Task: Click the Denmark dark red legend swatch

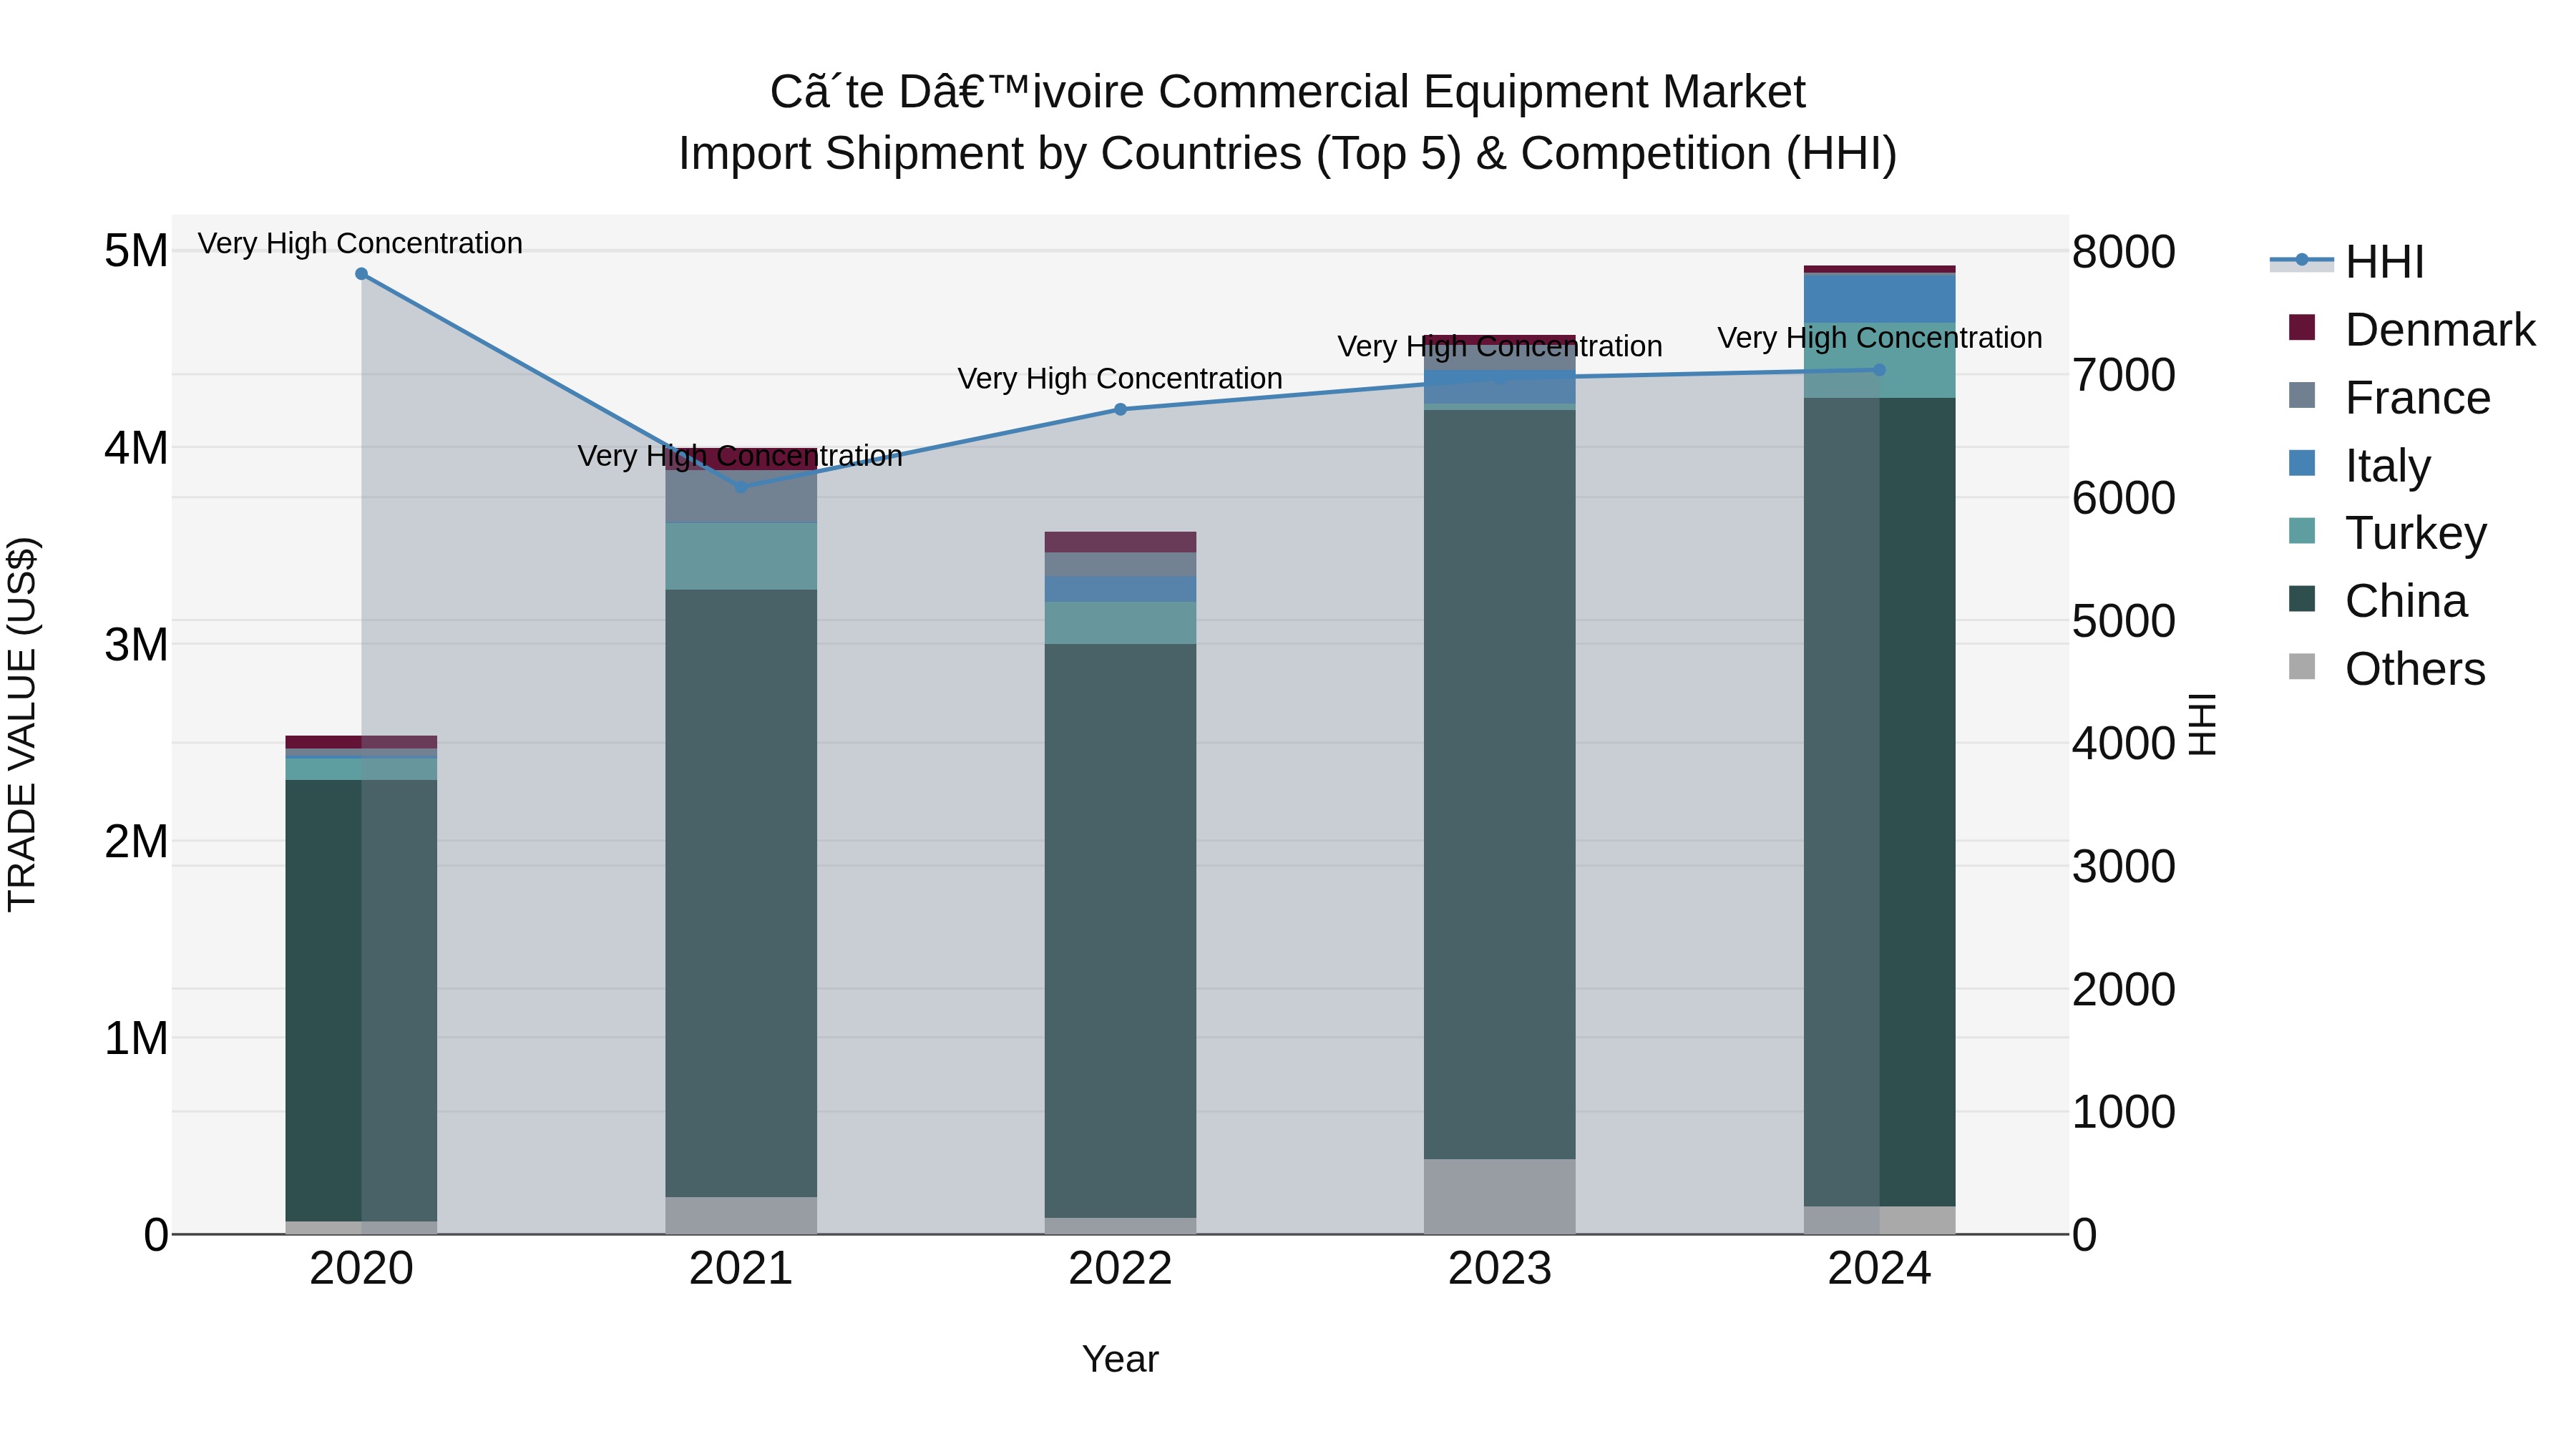Action: [x=2302, y=327]
